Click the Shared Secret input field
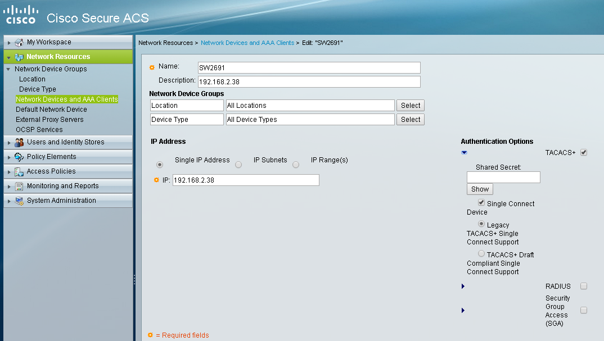Screen dimensions: 604x341 503,177
